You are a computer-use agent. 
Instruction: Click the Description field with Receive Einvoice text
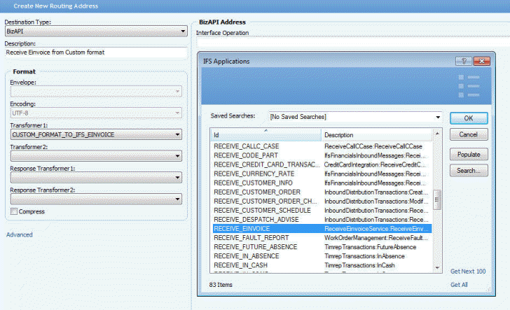[x=96, y=52]
